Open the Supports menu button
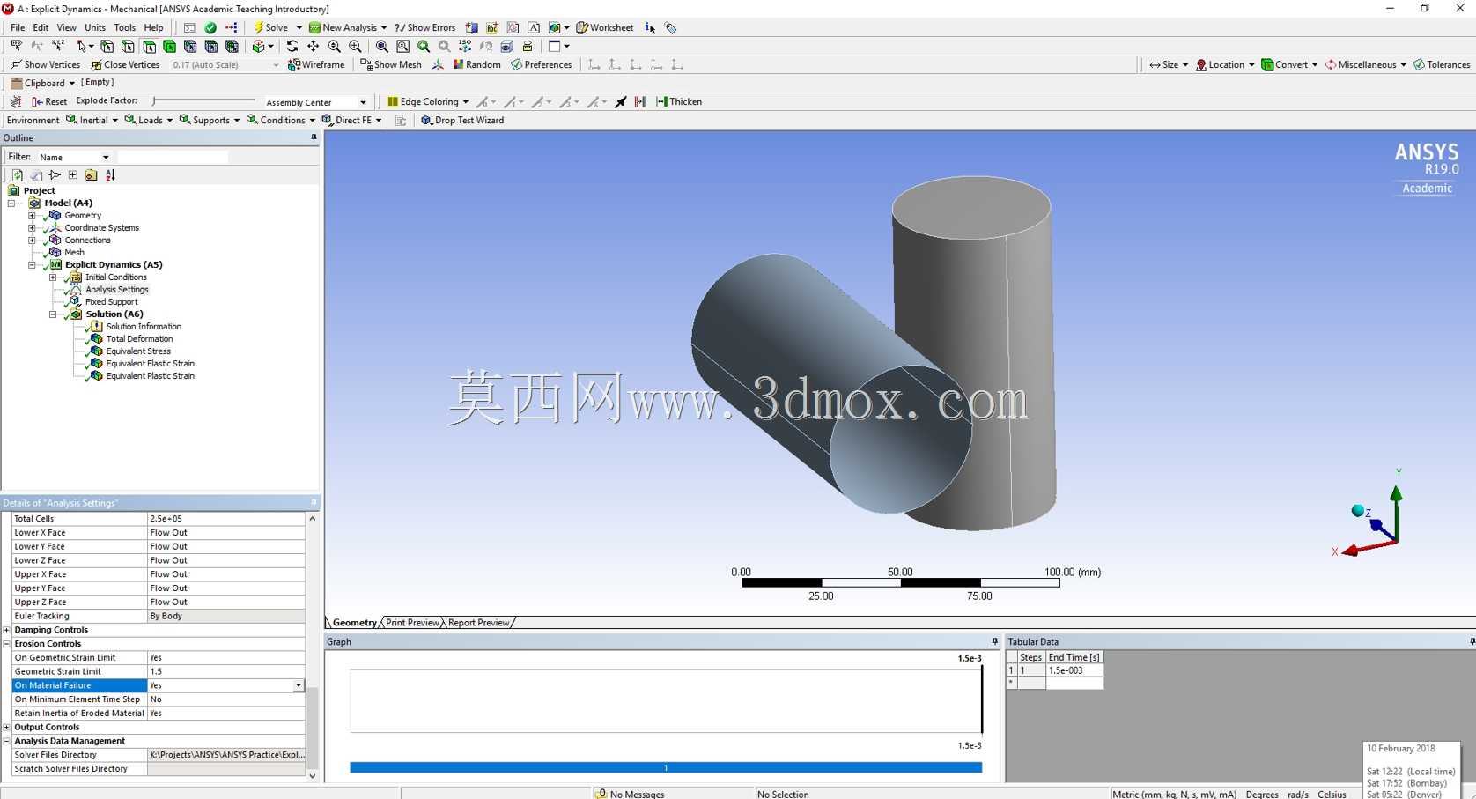 tap(210, 120)
